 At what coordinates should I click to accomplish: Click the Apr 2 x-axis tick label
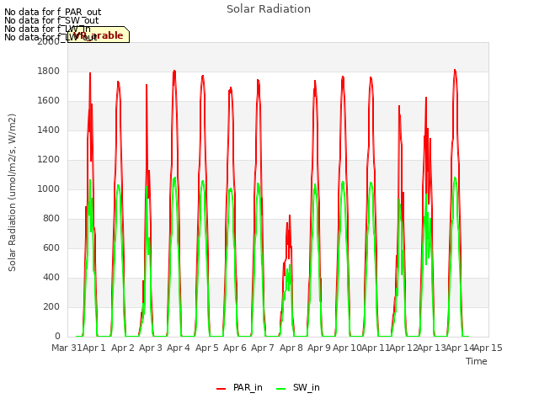(122, 348)
